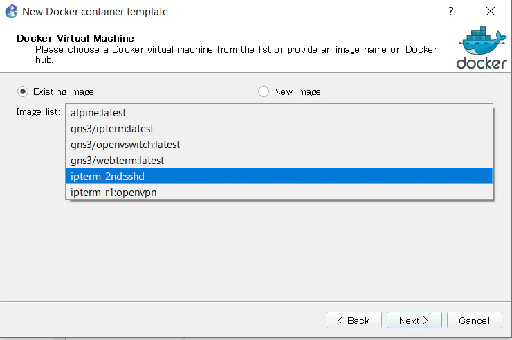Screen dimensions: 512x340
Task: Select the Existing image radio button
Action: [23, 91]
